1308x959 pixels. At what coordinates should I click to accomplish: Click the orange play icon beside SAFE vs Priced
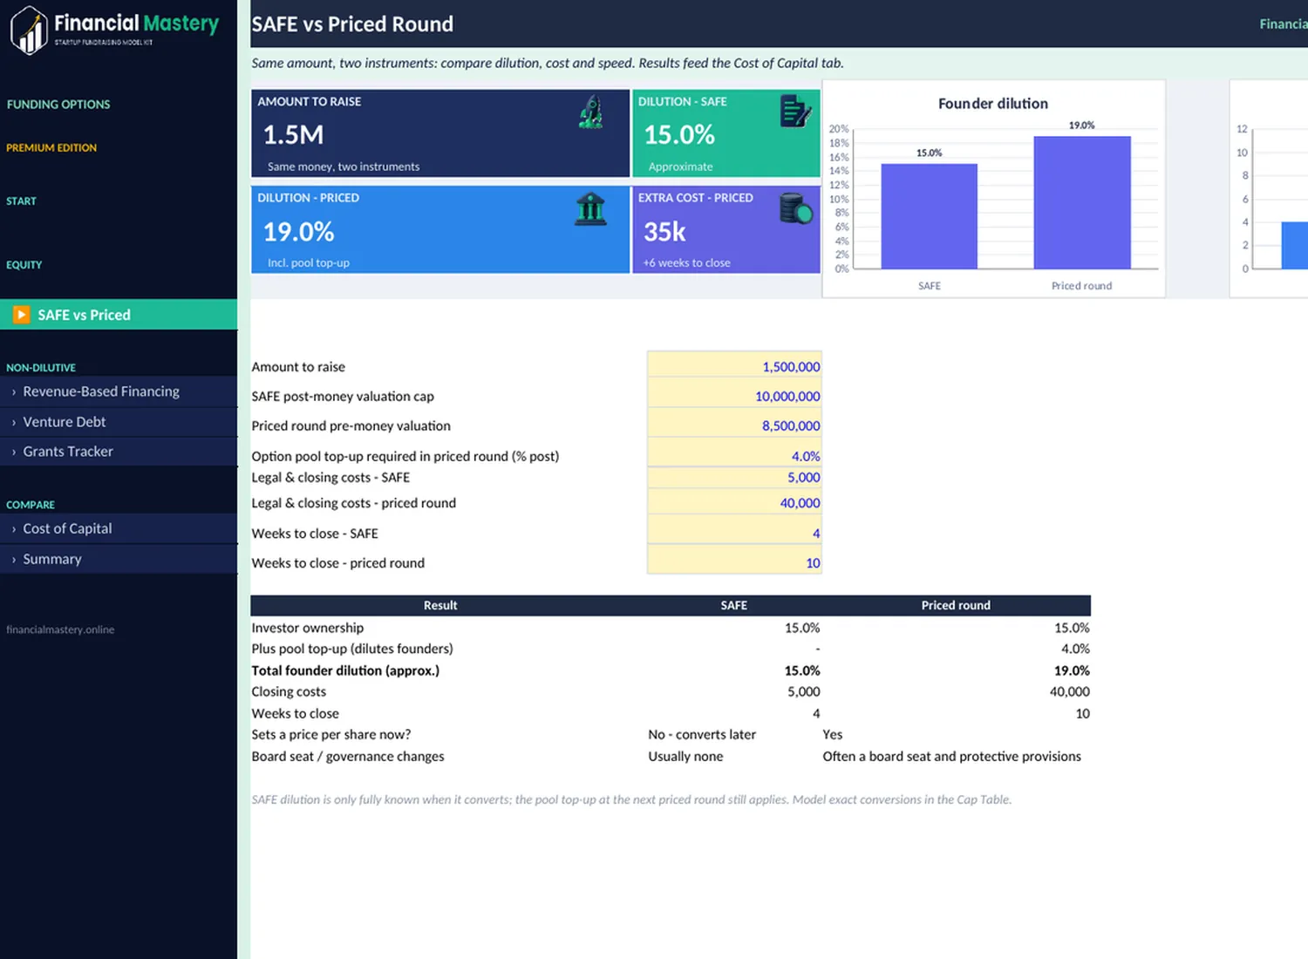21,315
